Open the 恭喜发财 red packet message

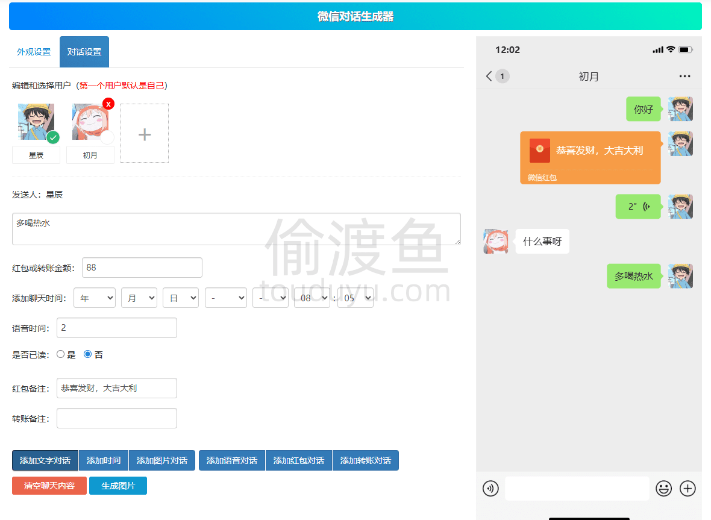click(x=590, y=158)
